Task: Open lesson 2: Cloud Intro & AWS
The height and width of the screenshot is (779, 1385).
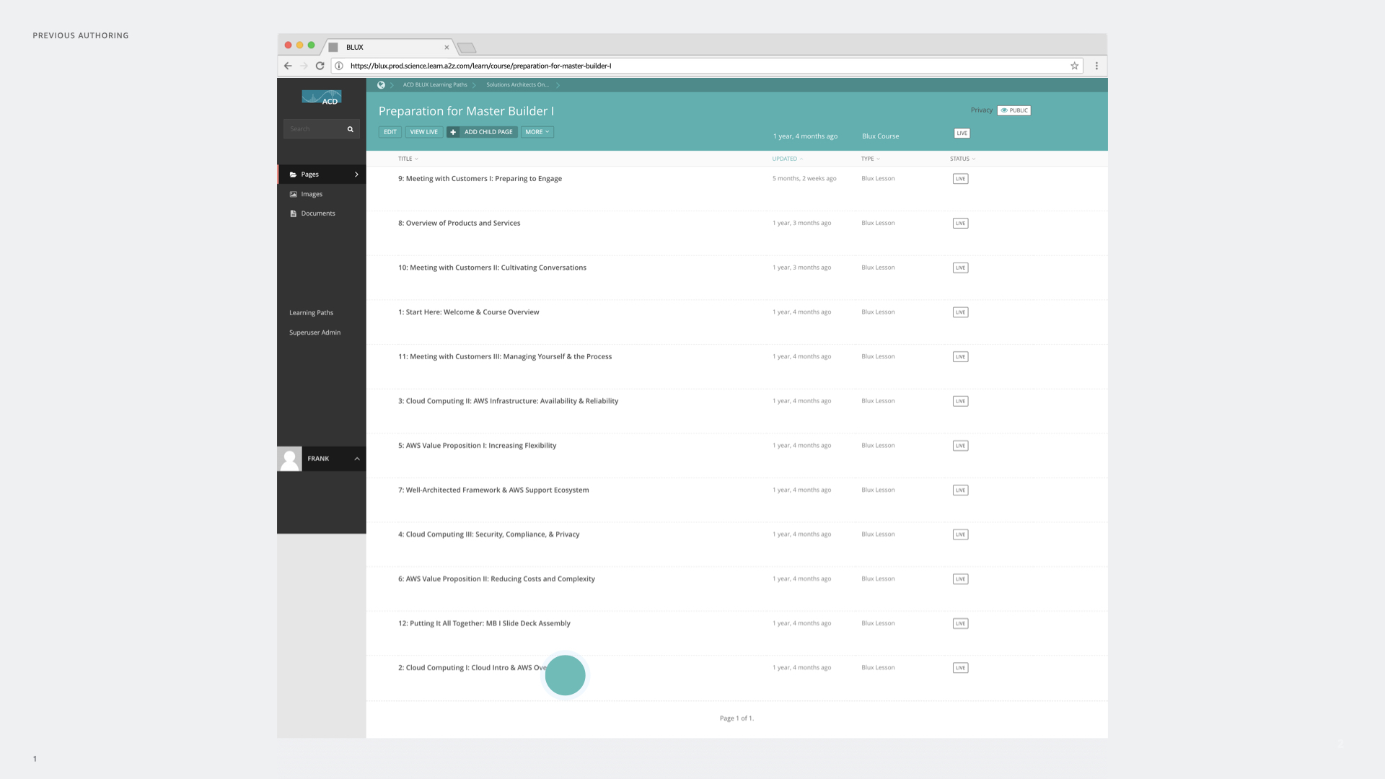Action: pyautogui.click(x=472, y=668)
